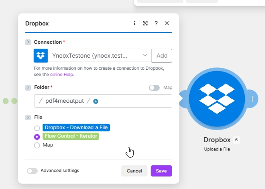Select the Map radio option under File

point(37,145)
